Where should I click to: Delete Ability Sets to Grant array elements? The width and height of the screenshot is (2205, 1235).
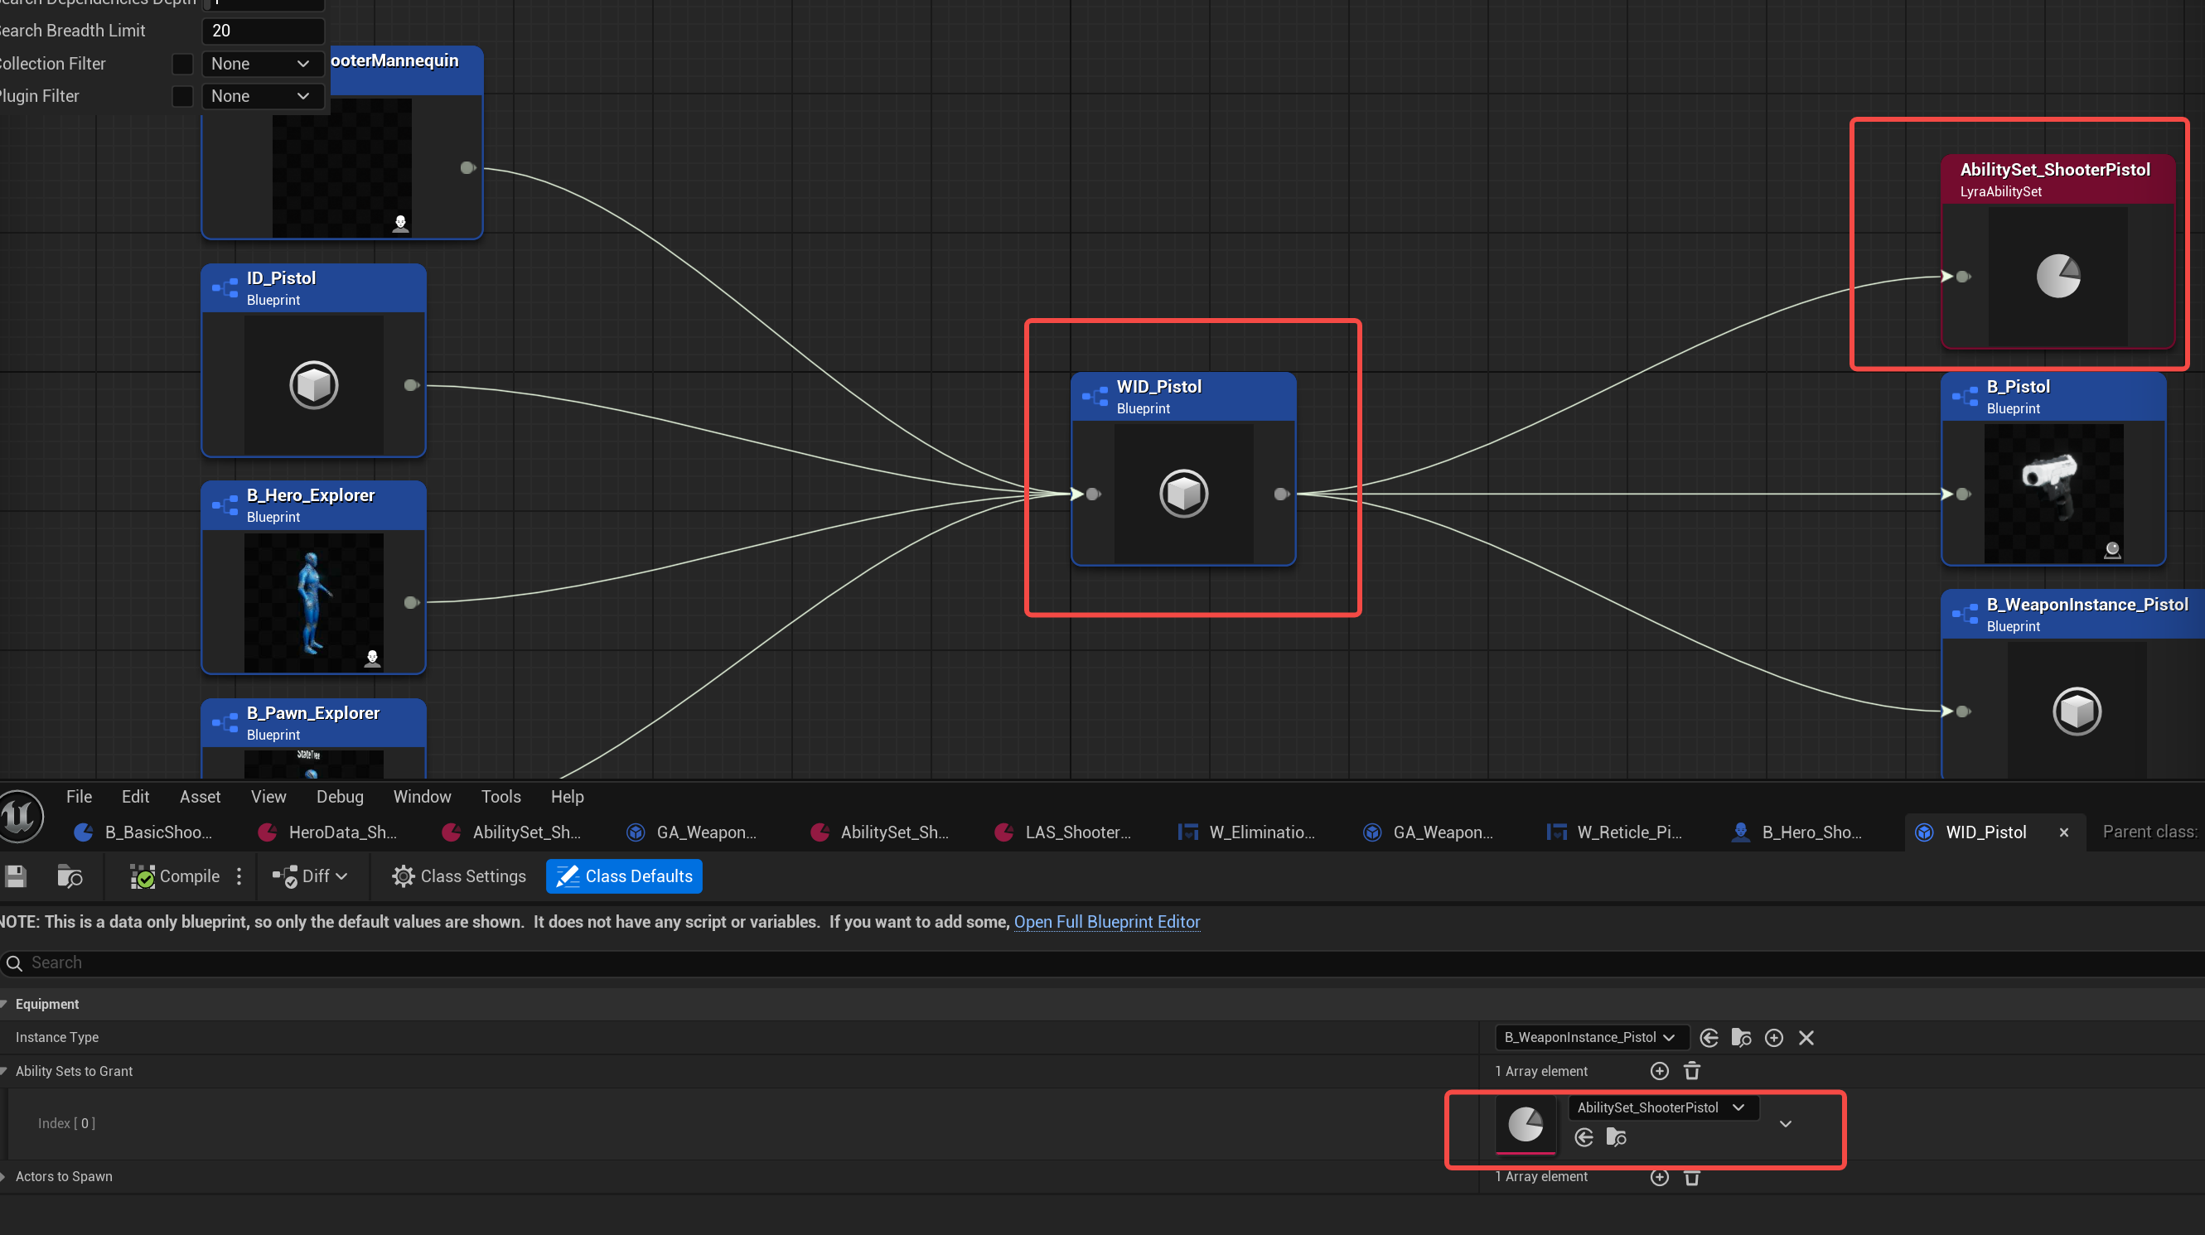pyautogui.click(x=1691, y=1072)
